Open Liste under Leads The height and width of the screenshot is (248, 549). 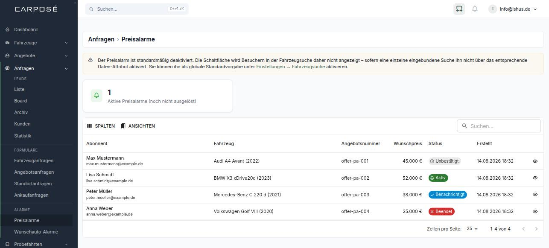coord(19,89)
